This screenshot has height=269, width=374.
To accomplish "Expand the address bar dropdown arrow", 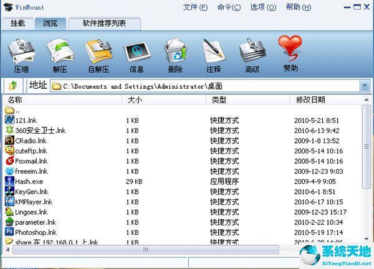I will point(364,86).
